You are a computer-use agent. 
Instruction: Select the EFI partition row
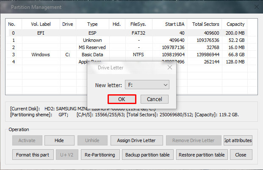[x=127, y=33]
